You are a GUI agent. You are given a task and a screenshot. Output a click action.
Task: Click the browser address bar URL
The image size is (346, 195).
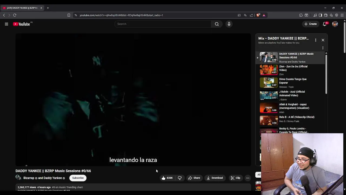pos(121,15)
